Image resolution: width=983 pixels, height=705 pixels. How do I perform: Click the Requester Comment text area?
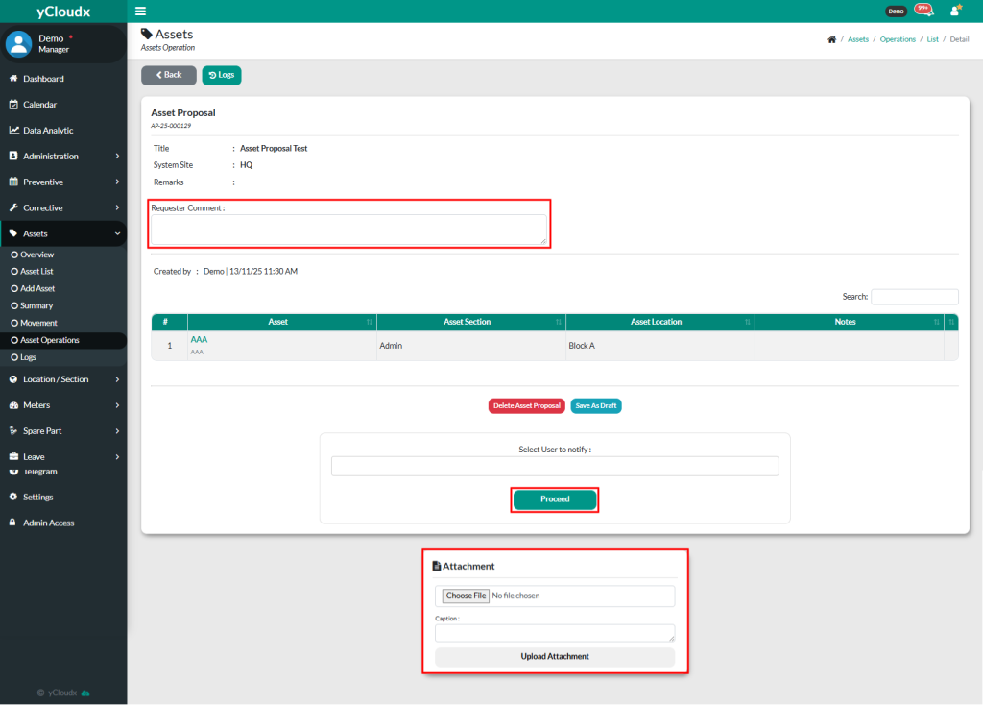[x=348, y=230]
